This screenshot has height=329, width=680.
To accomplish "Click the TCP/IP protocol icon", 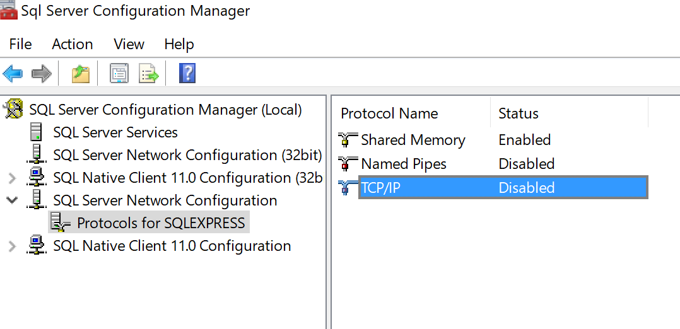I will click(x=348, y=187).
